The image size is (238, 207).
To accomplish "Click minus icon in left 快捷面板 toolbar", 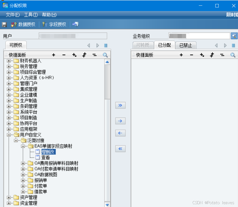I will click(64, 55).
